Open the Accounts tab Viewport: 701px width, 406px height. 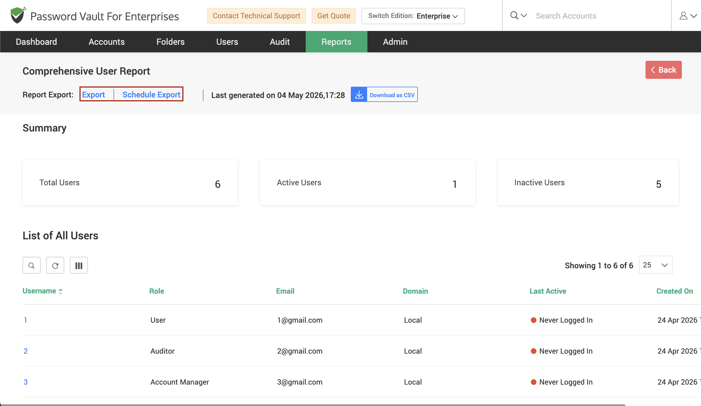107,42
